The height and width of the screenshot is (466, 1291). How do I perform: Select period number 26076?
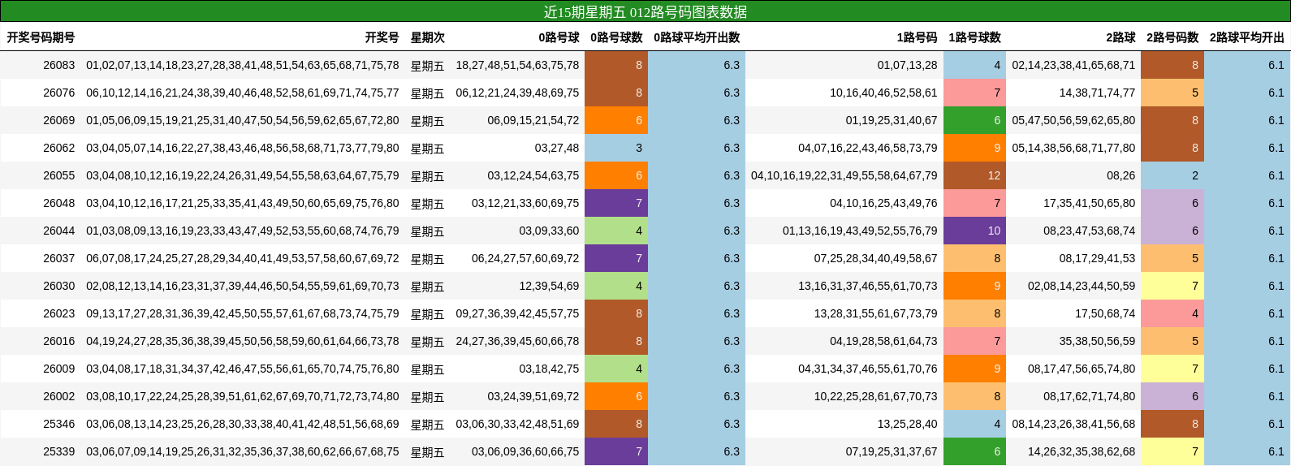pyautogui.click(x=58, y=93)
